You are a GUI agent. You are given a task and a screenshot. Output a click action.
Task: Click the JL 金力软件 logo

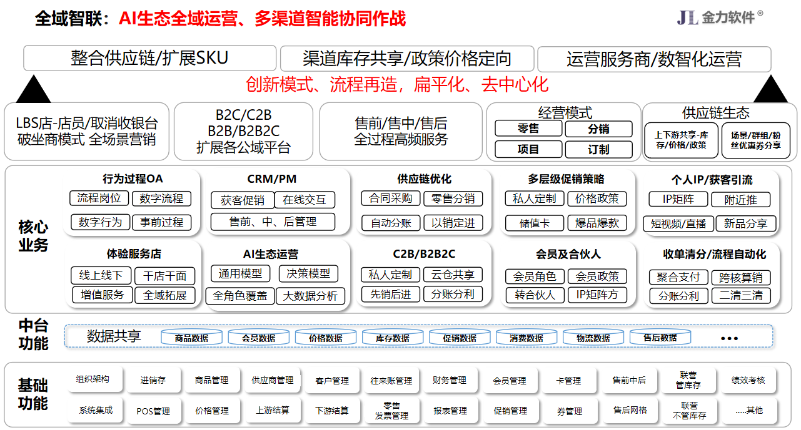point(719,17)
